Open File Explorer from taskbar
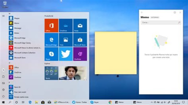The image size is (188, 105). click(36, 102)
